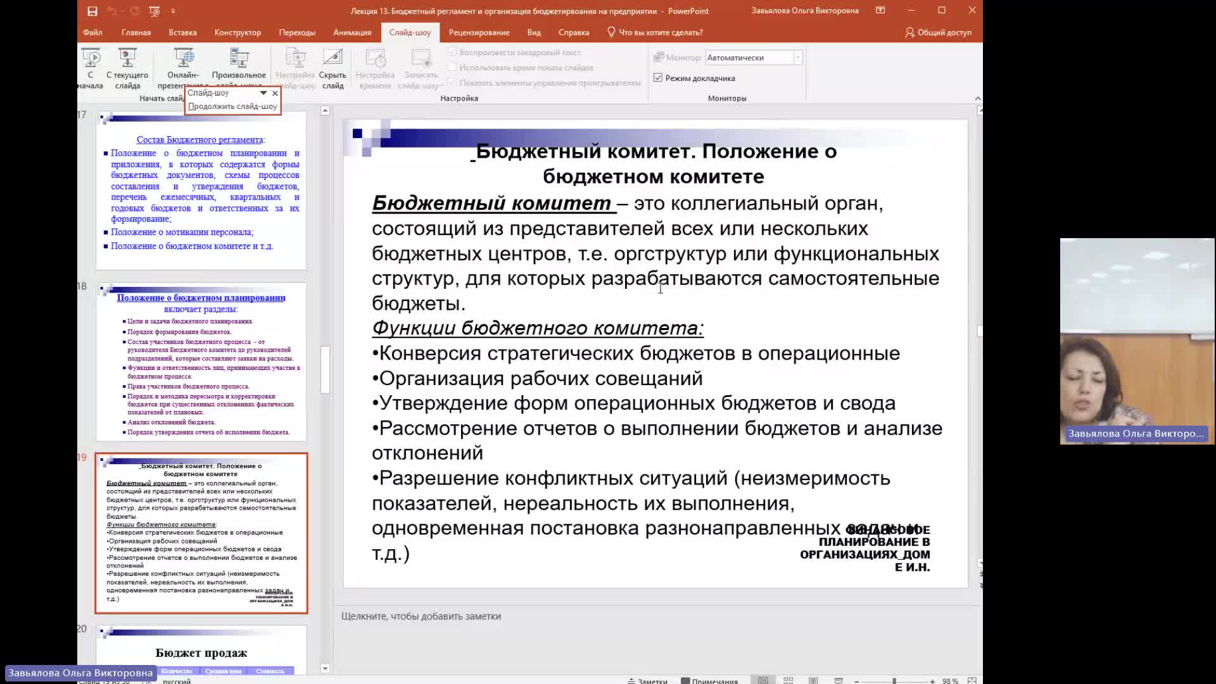The height and width of the screenshot is (684, 1216).
Task: Select slide 17 thumbnail Состав Бюджетного регламента
Action: click(201, 191)
